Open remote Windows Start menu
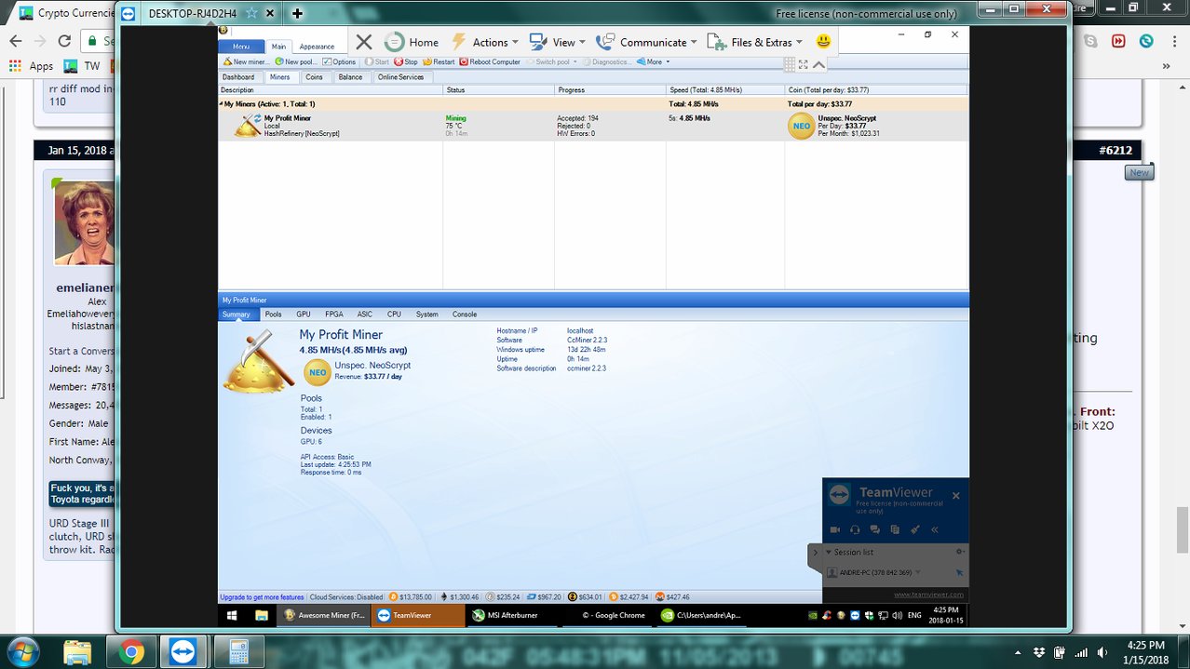Viewport: 1190px width, 669px height. 232,615
